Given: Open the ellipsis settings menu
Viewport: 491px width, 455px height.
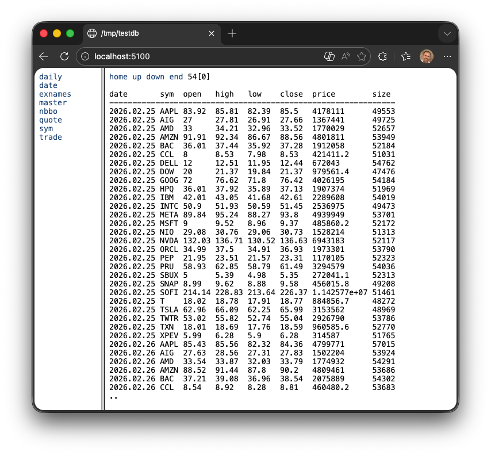Looking at the screenshot, I should [447, 56].
